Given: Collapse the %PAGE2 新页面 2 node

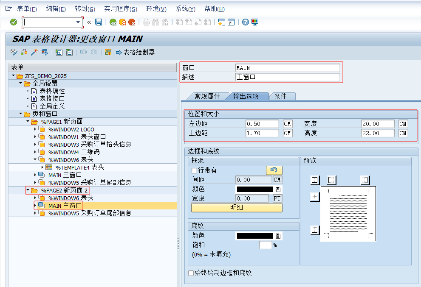Looking at the screenshot, I should pos(28,190).
